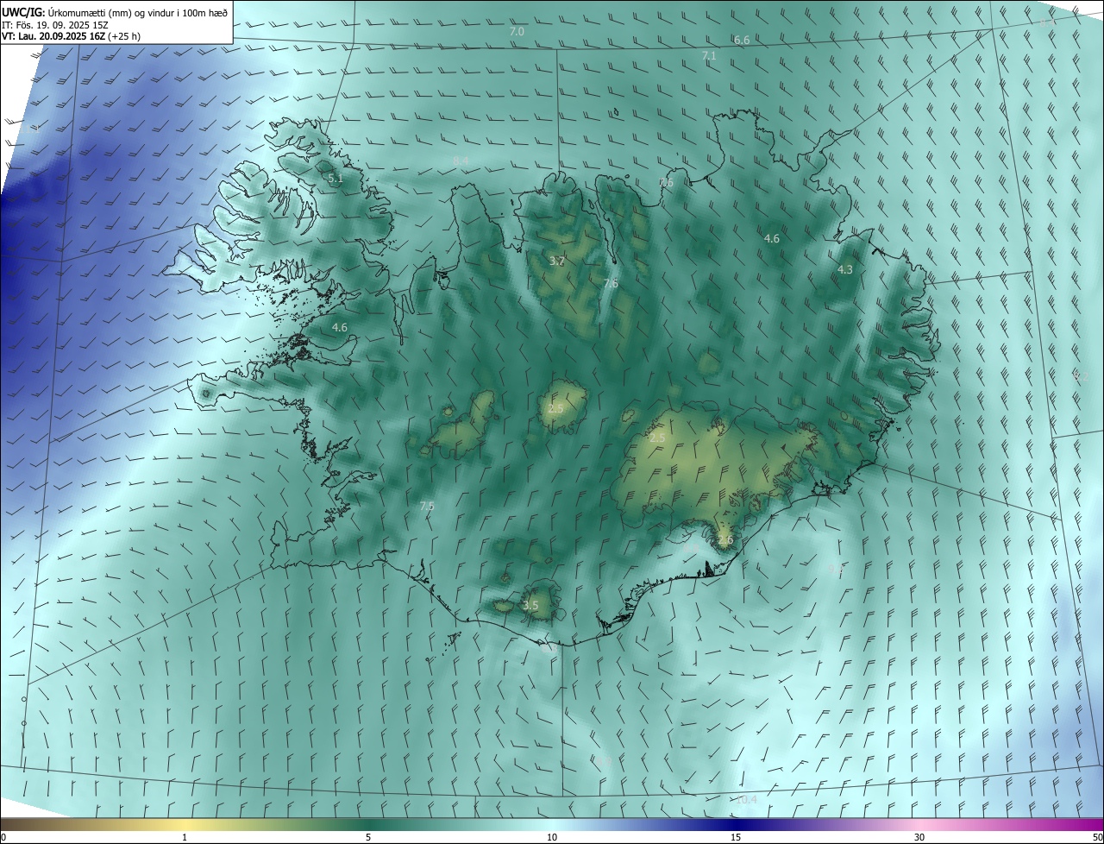
Task: Click the 1 label on the colour scale
Action: 185,837
